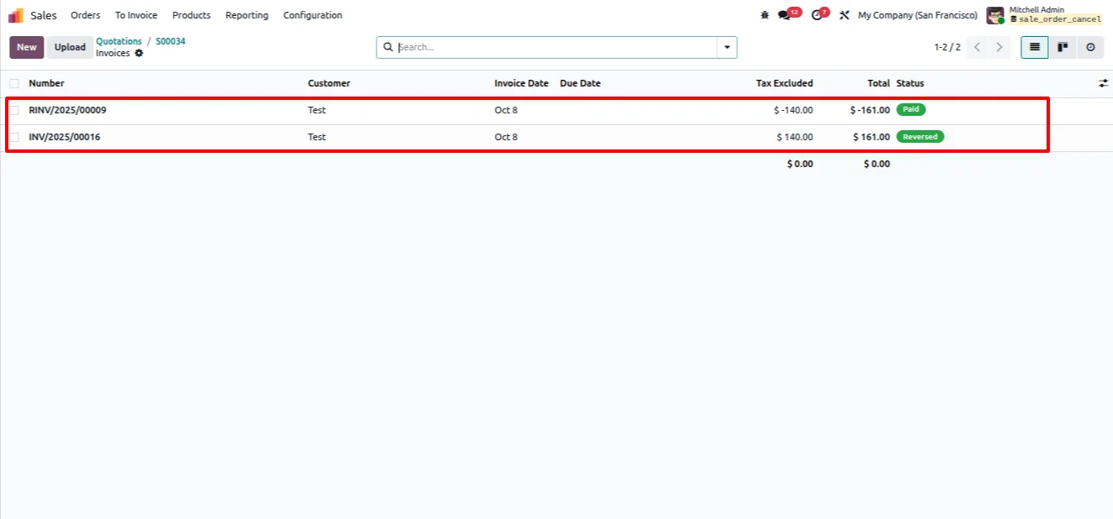Sort by Due Date column header
Screen dimensions: 1113x519
(x=580, y=83)
